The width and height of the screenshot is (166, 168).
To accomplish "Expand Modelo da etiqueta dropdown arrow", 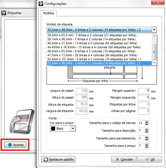I will pos(154,30).
